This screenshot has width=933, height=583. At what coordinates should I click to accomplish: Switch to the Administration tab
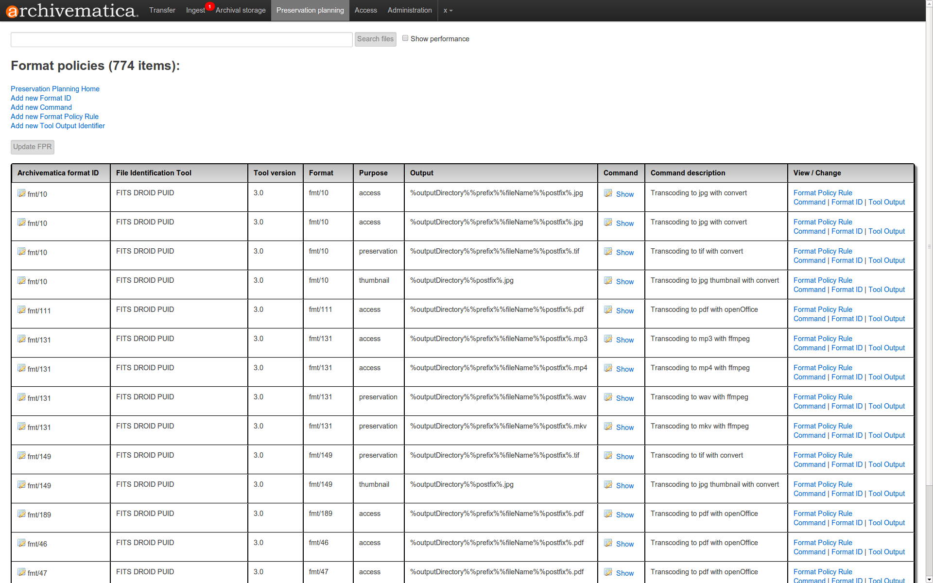(409, 10)
